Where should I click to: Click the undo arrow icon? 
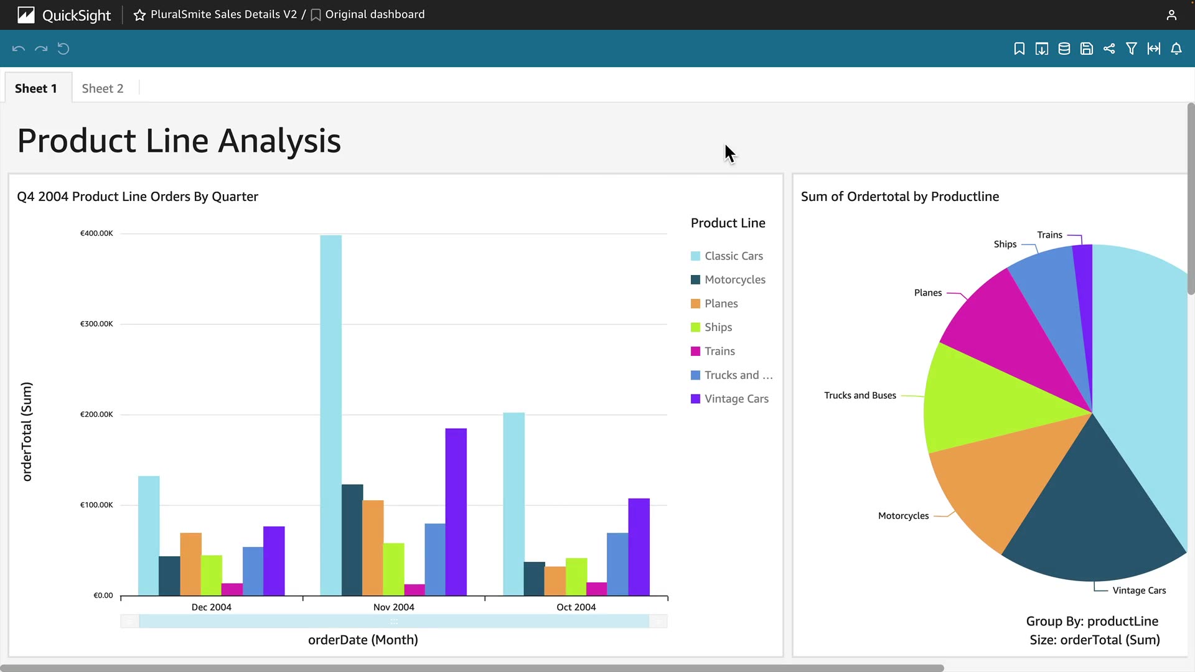point(19,49)
